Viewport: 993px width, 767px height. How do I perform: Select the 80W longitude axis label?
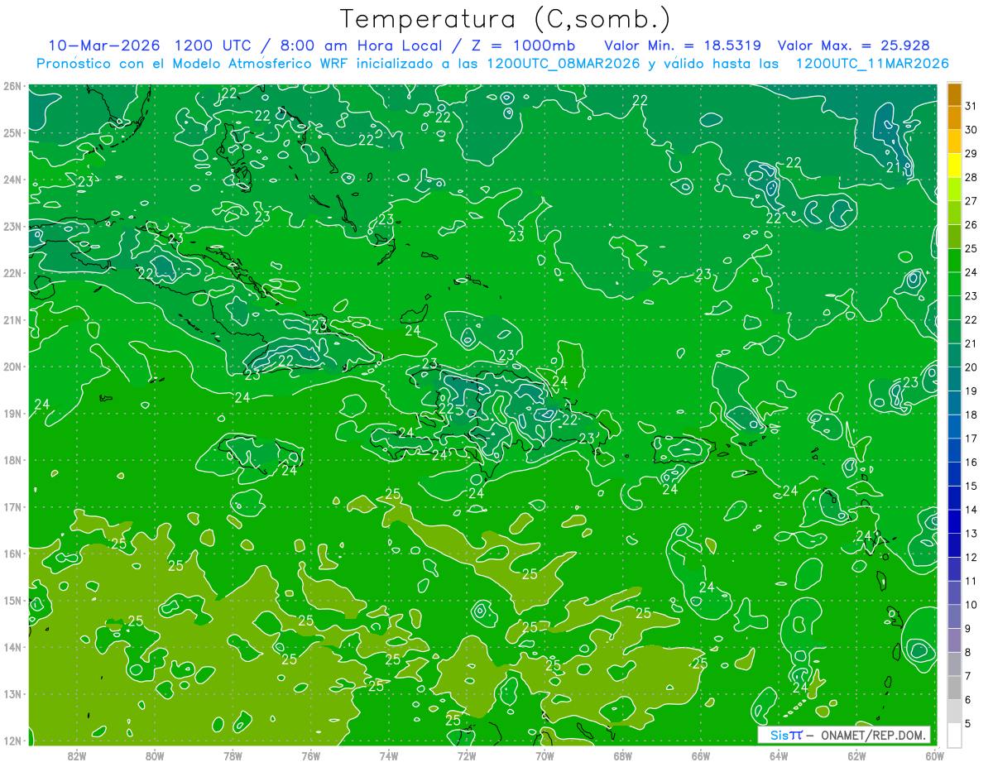click(x=155, y=755)
